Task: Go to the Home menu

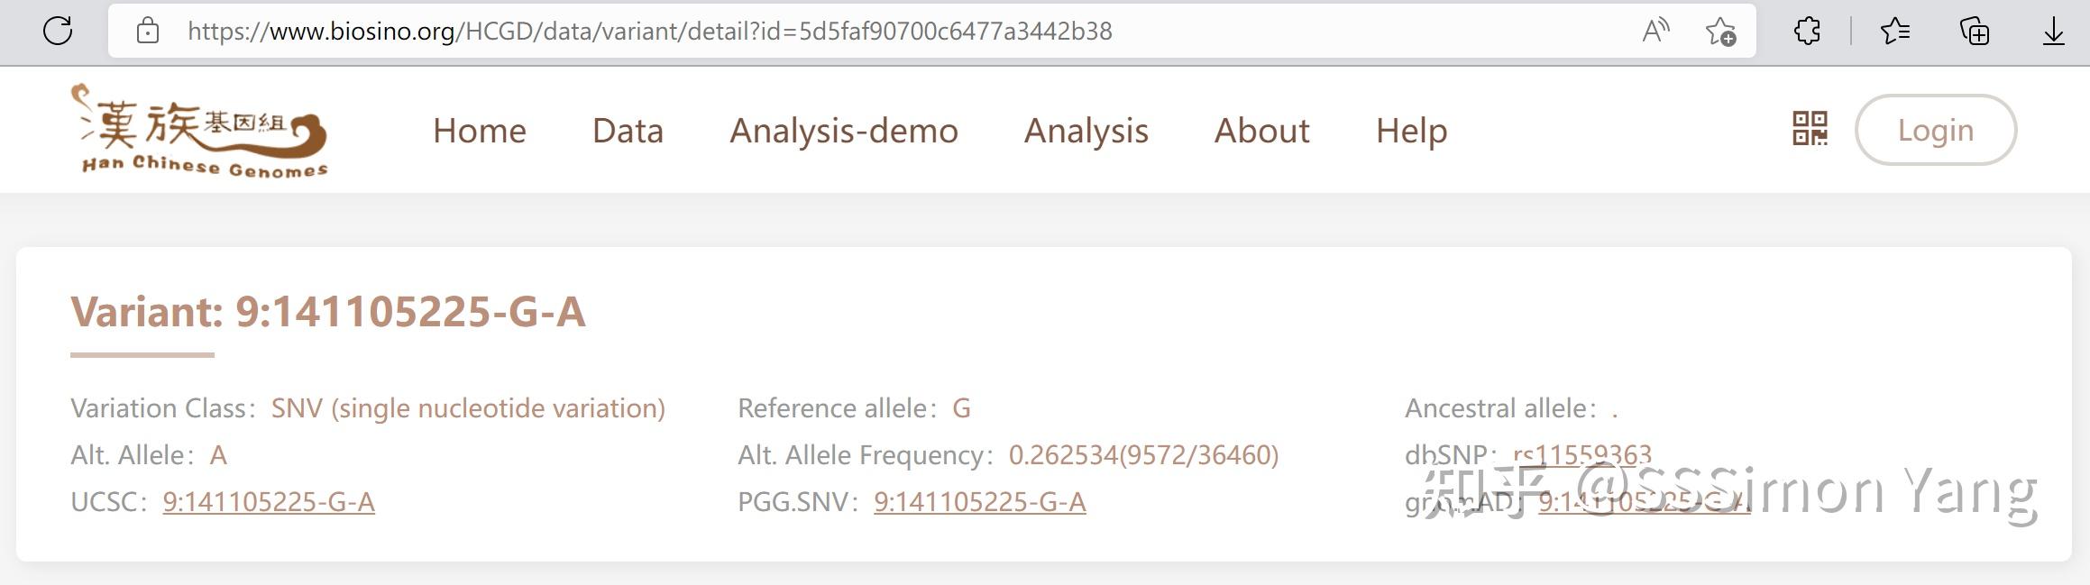Action: (x=479, y=131)
